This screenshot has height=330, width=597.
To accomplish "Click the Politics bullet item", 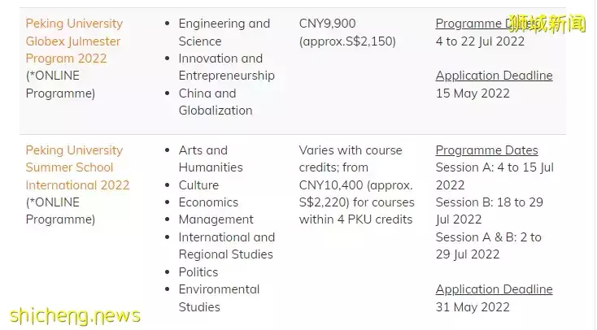I will (198, 272).
